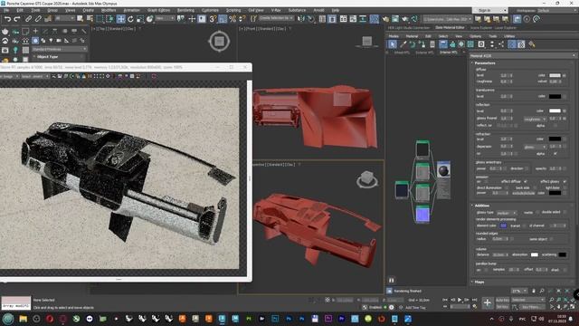
Task: Click the Set Key button
Action: (x=502, y=307)
